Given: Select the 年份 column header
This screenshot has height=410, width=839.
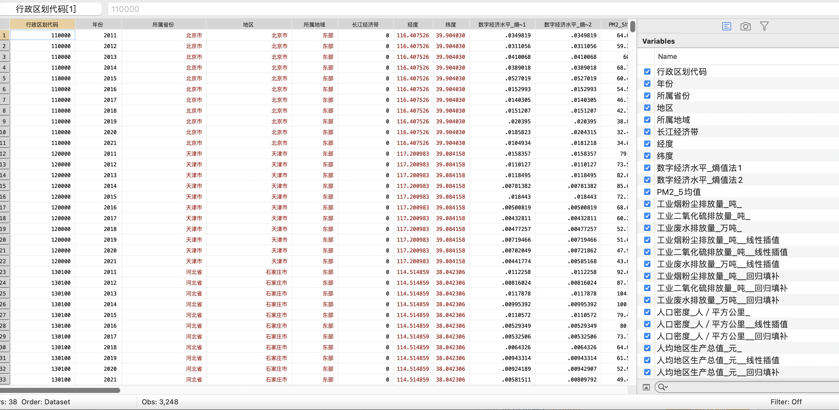Looking at the screenshot, I should [x=98, y=24].
